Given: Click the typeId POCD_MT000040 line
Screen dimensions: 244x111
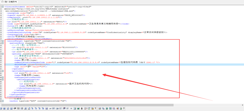Looking at the screenshot, I should point(46,15).
